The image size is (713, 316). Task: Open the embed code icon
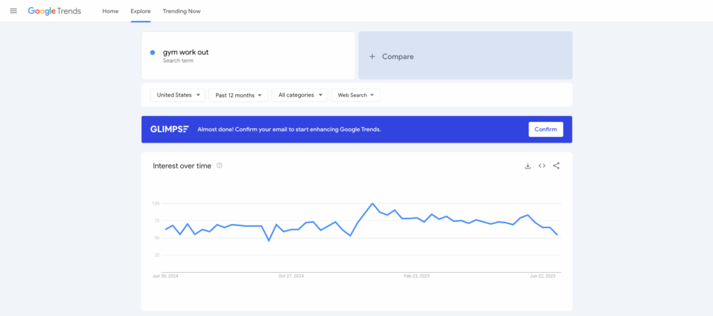tap(542, 166)
